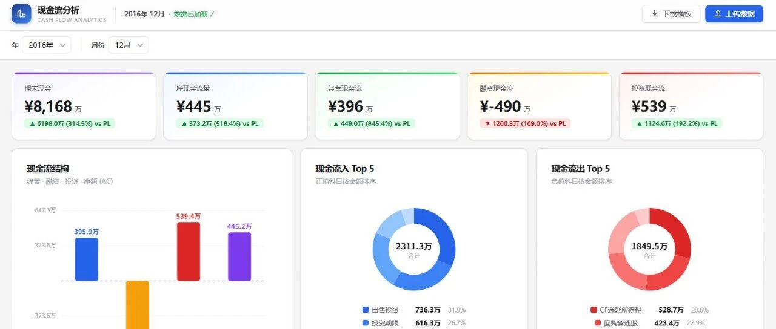Click the 2016年 12月 header period text
Screen dimensions: 776x329
[144, 14]
